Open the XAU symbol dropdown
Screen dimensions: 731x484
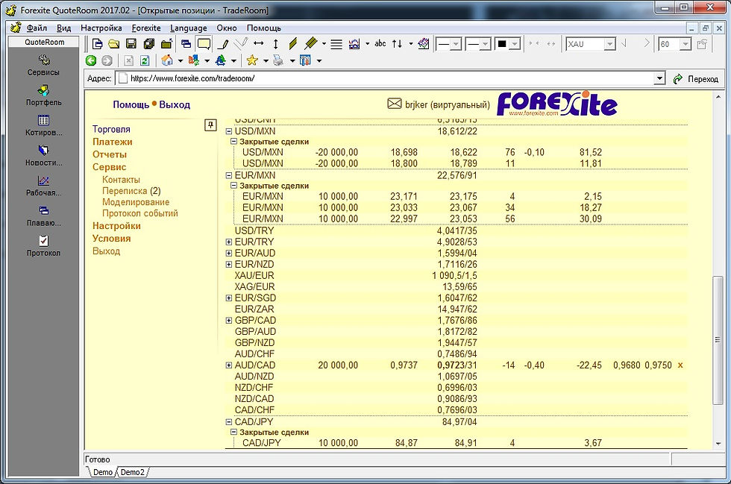pyautogui.click(x=610, y=44)
